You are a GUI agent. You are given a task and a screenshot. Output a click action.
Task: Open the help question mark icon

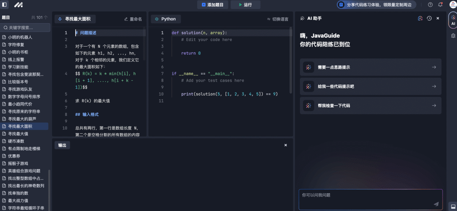[430, 5]
